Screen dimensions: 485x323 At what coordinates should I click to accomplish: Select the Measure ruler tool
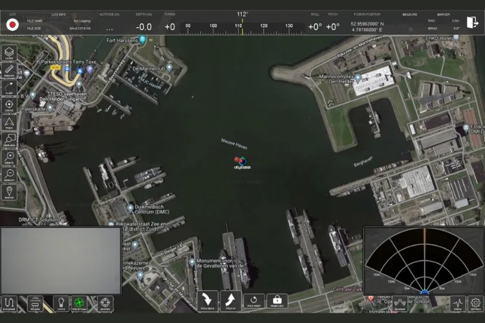[9, 70]
